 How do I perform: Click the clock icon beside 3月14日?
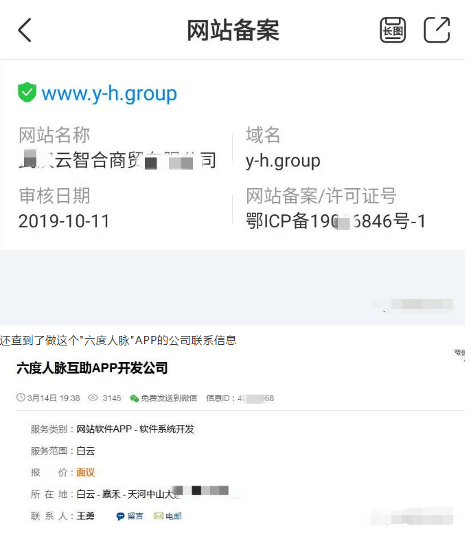click(21, 398)
